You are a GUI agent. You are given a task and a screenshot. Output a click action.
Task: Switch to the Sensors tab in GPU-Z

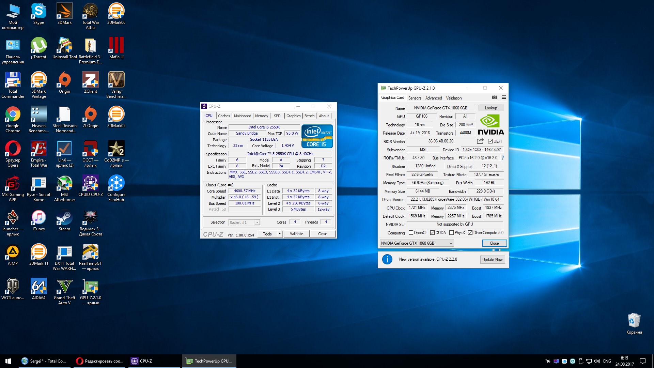point(415,98)
